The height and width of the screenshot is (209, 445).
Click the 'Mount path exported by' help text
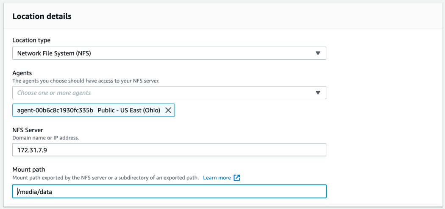[105, 178]
